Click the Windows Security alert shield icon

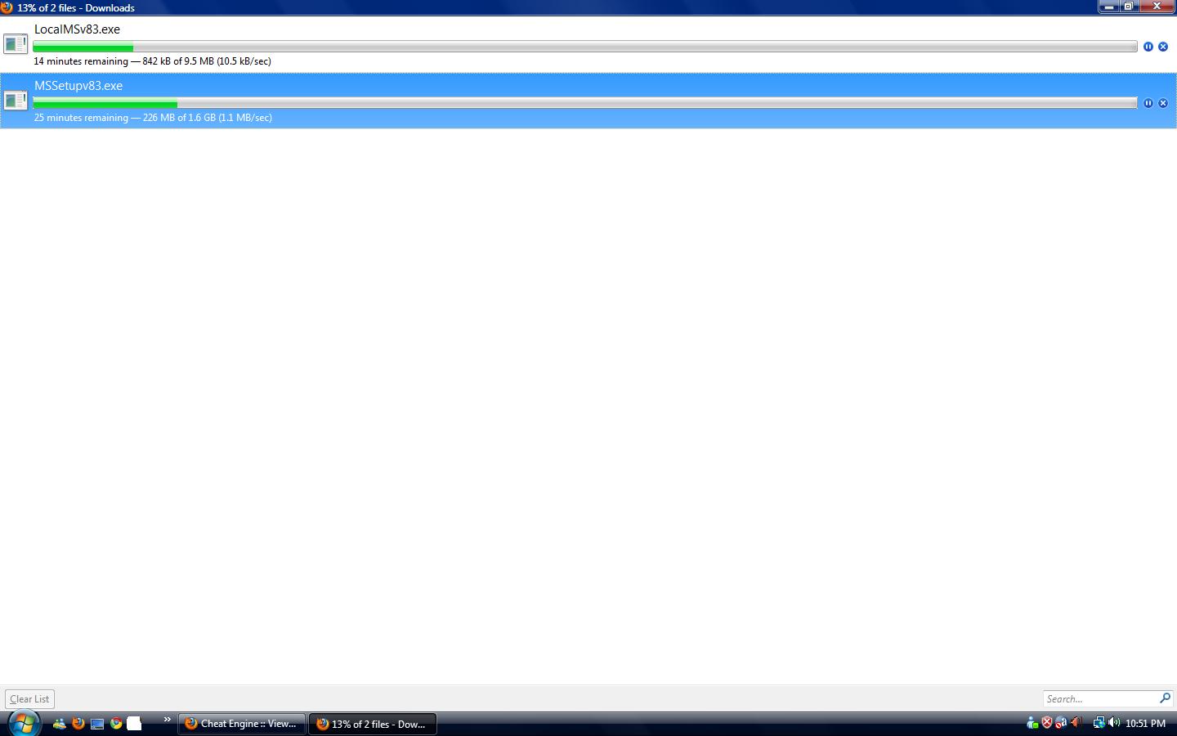[x=1046, y=723]
